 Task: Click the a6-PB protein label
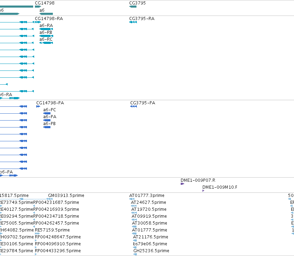pos(49,124)
